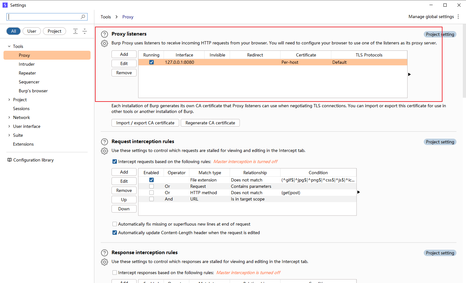Add a new proxy listener
Screen dimensions: 466x283
point(124,54)
